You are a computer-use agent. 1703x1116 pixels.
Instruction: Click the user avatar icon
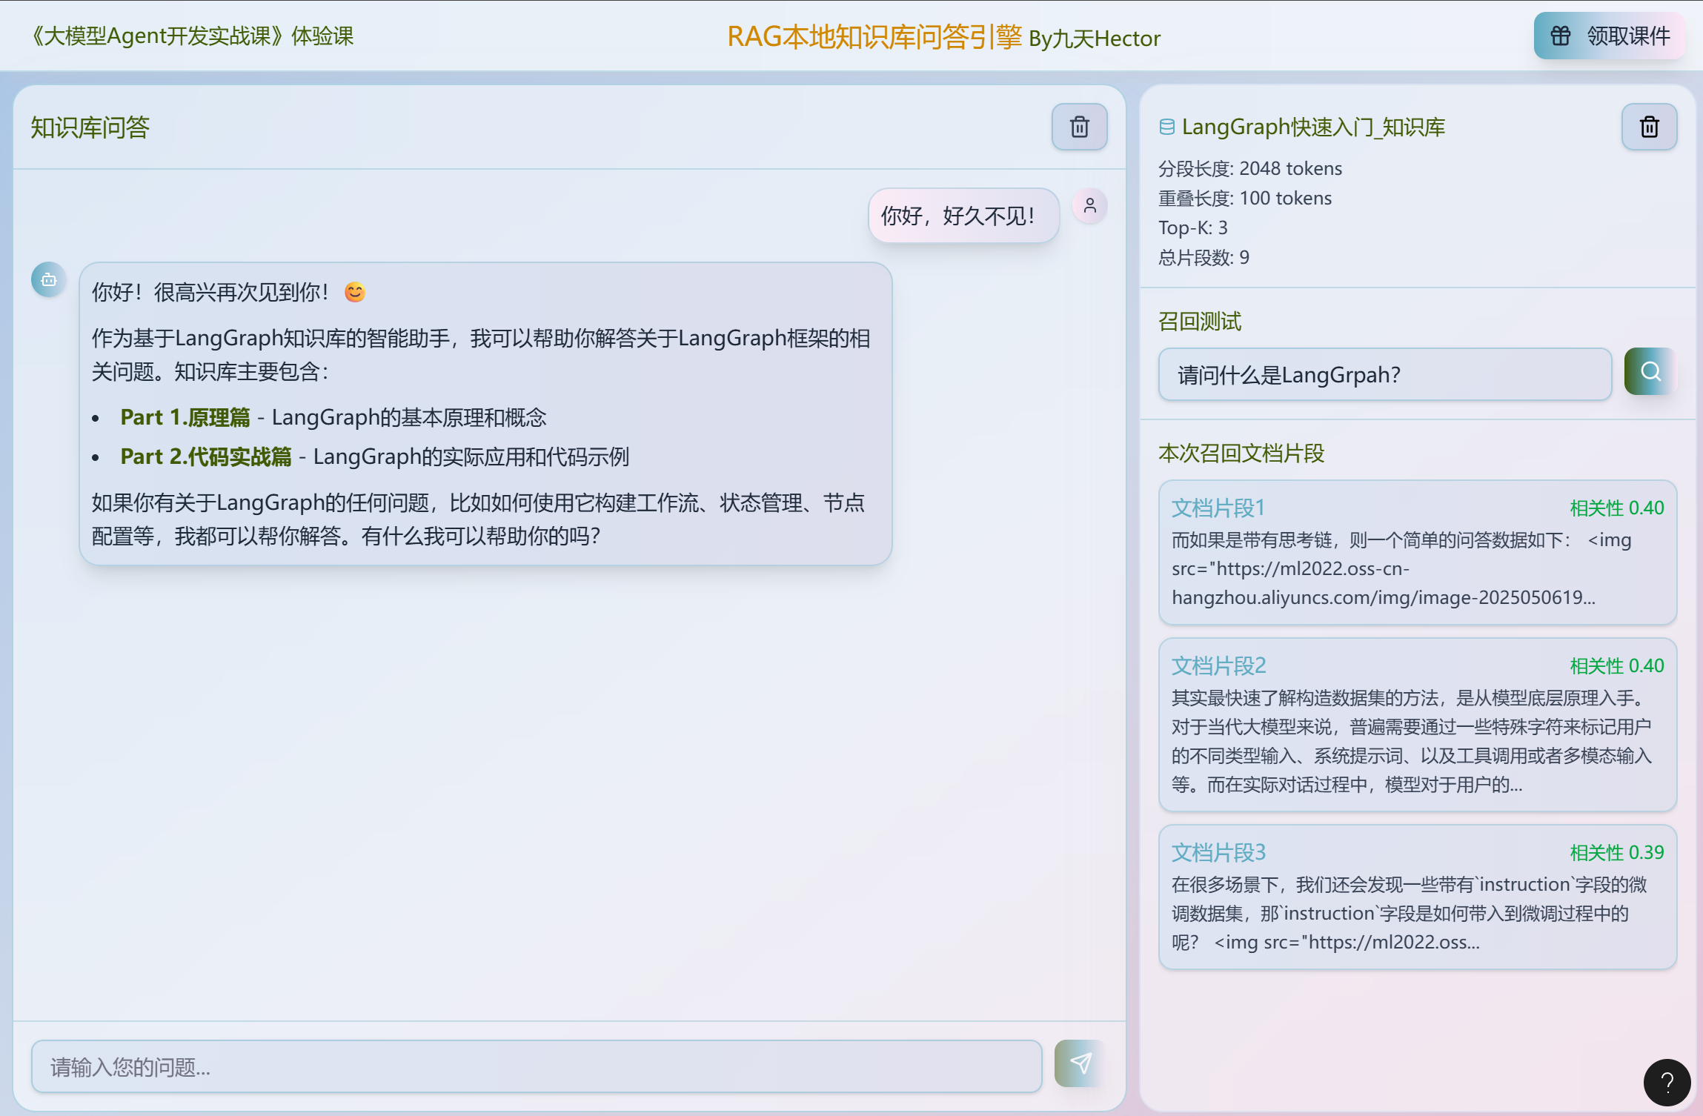coord(1089,205)
